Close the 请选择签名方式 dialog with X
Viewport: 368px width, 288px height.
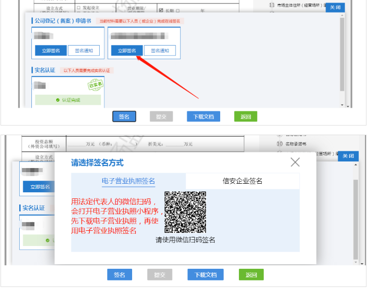point(295,162)
